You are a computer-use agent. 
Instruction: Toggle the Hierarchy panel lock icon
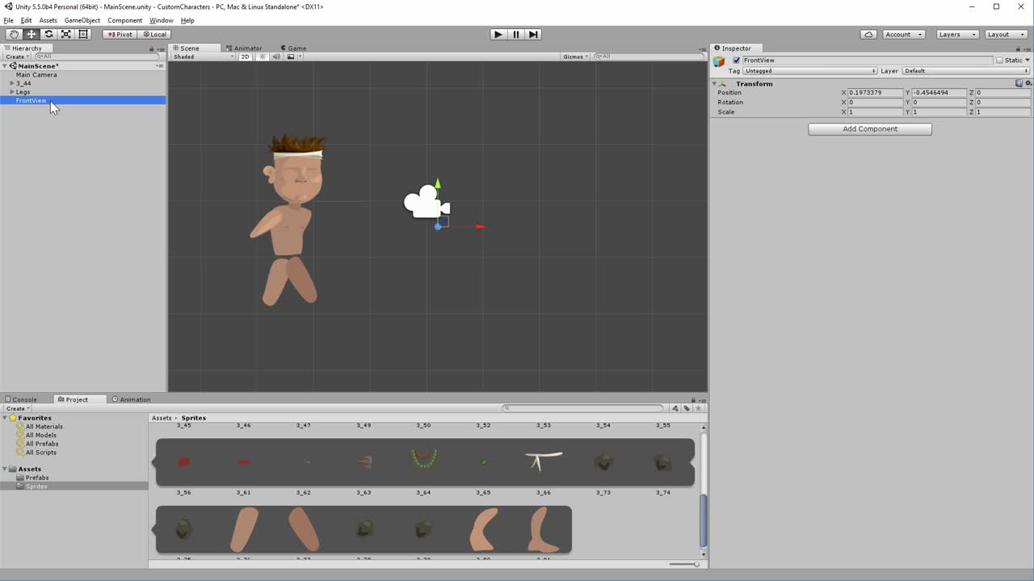click(x=151, y=48)
